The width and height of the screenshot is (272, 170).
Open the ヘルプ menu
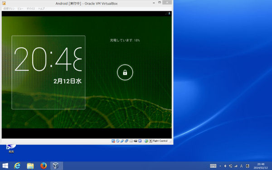(41, 9)
